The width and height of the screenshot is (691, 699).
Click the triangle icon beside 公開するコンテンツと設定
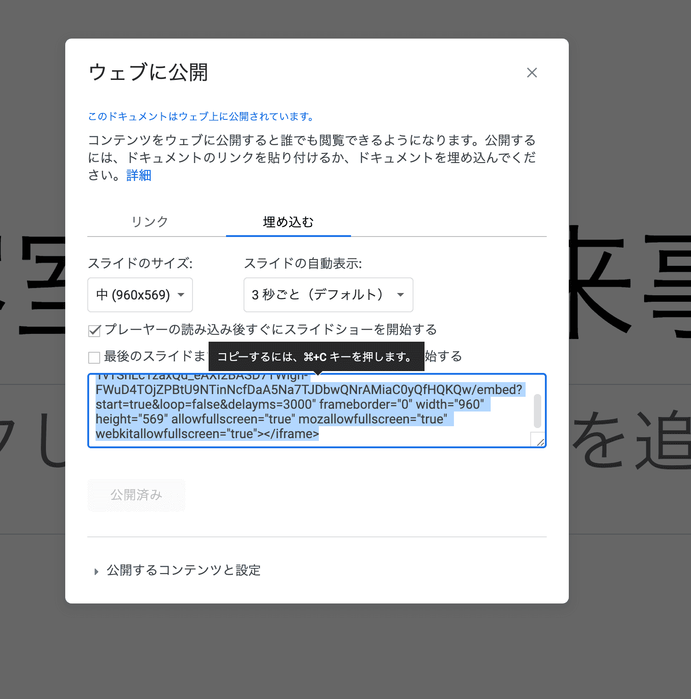(x=96, y=571)
